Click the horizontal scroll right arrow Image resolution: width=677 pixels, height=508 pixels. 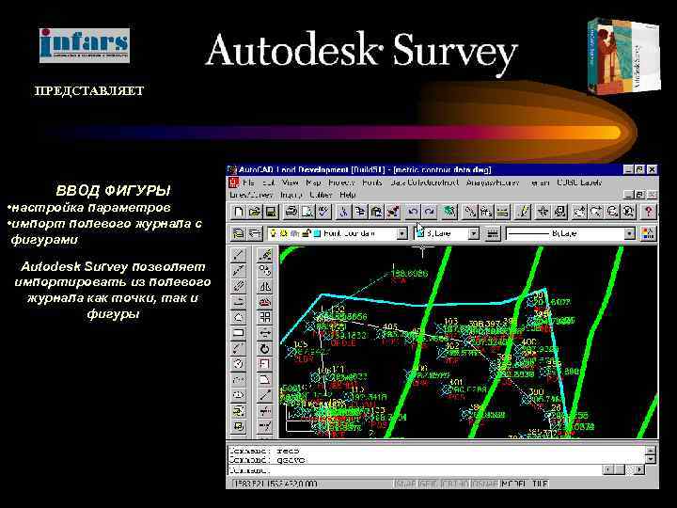[639, 469]
